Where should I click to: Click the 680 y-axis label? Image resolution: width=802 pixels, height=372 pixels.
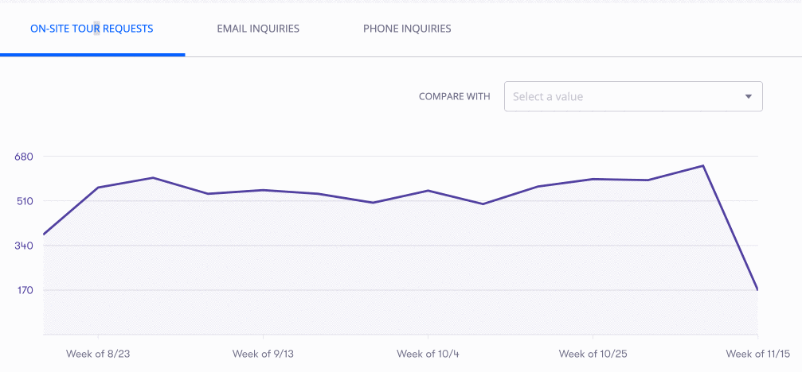tap(23, 157)
